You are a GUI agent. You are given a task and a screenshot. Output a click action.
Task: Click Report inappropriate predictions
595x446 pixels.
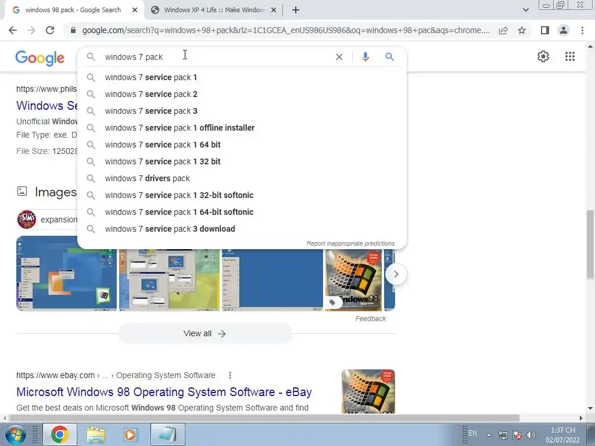(x=350, y=243)
